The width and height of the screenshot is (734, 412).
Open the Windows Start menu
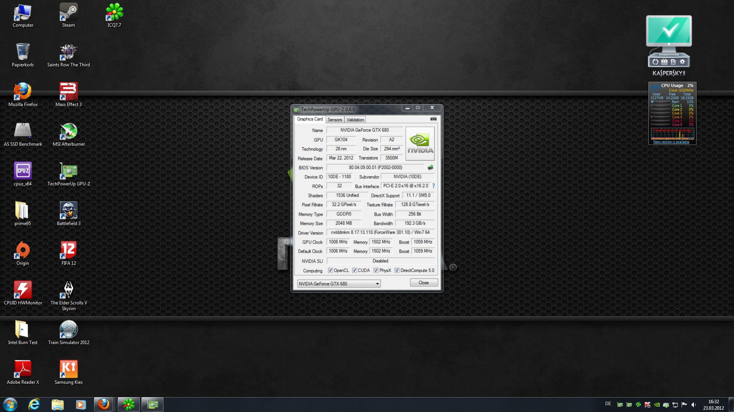10,404
